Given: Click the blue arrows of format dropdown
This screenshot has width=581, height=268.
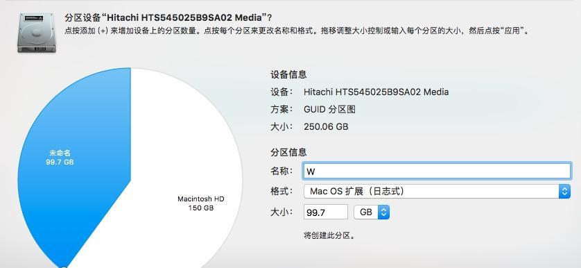Looking at the screenshot, I should 564,192.
